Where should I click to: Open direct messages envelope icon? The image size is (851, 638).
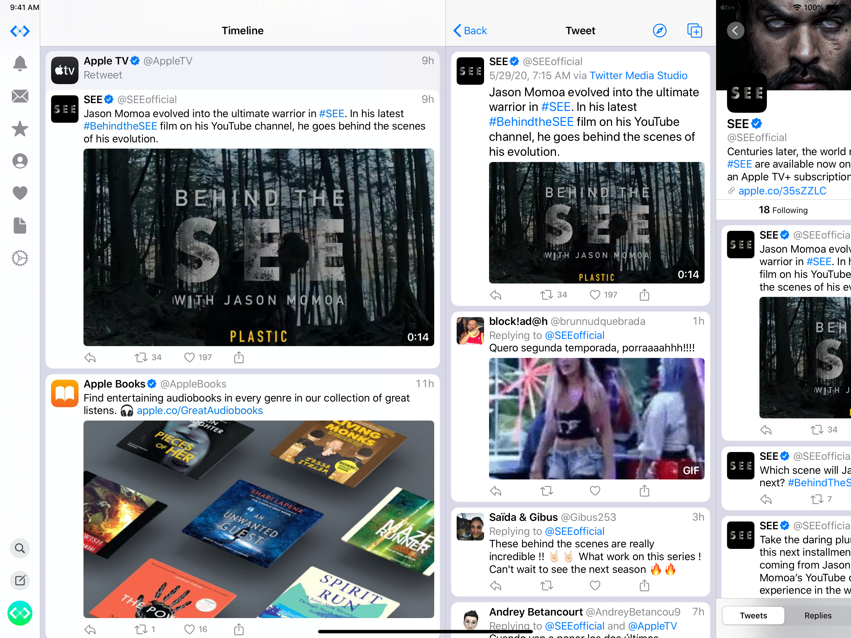20,96
